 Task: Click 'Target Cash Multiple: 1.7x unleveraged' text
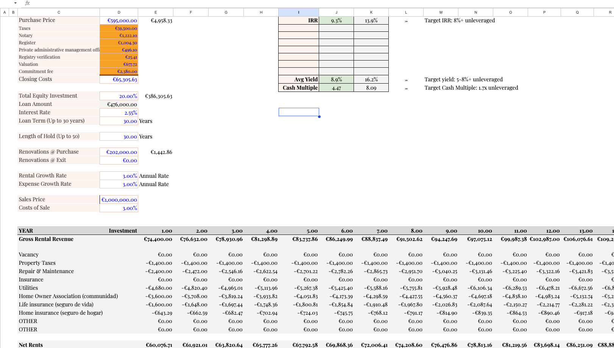(471, 88)
